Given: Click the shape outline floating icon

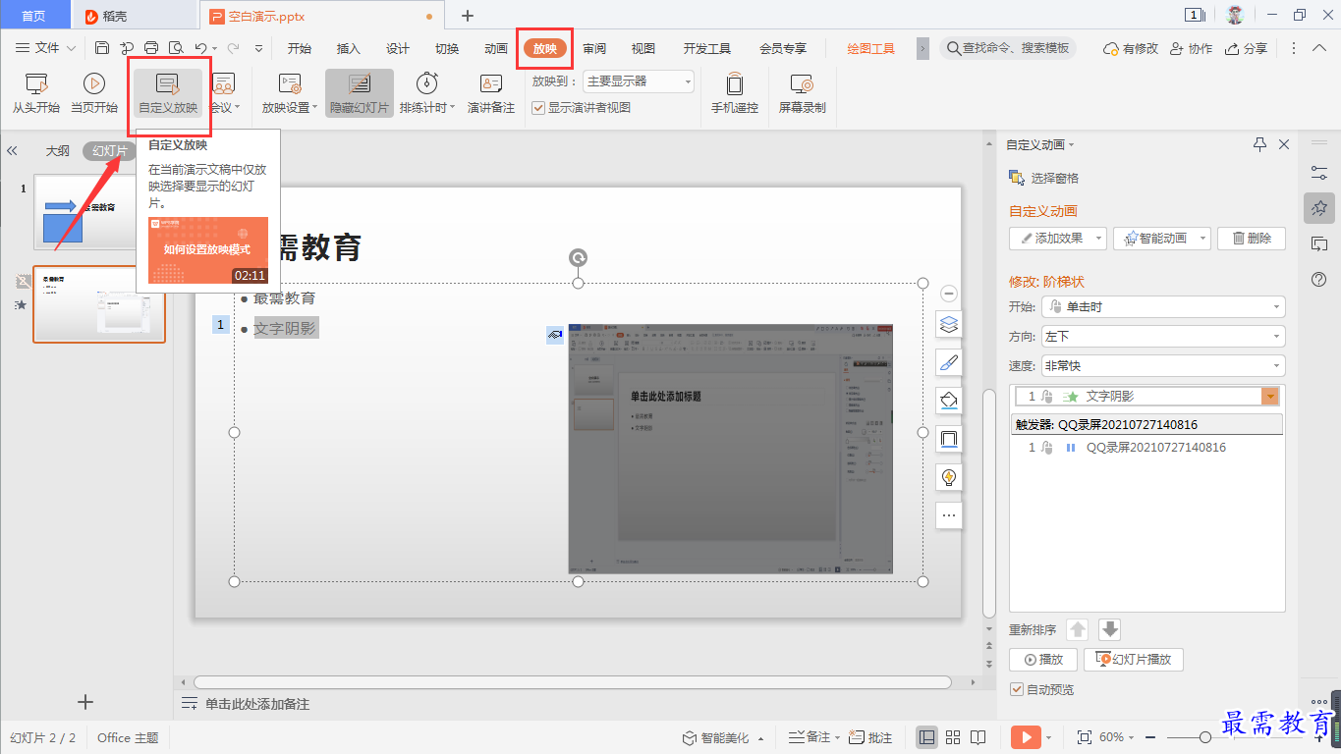Looking at the screenshot, I should click(x=949, y=439).
